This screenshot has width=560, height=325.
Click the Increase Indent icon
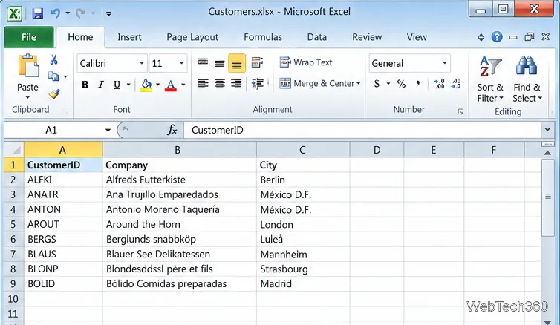coord(258,84)
